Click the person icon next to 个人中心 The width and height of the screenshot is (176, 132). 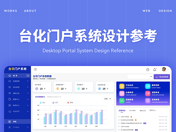point(10,127)
